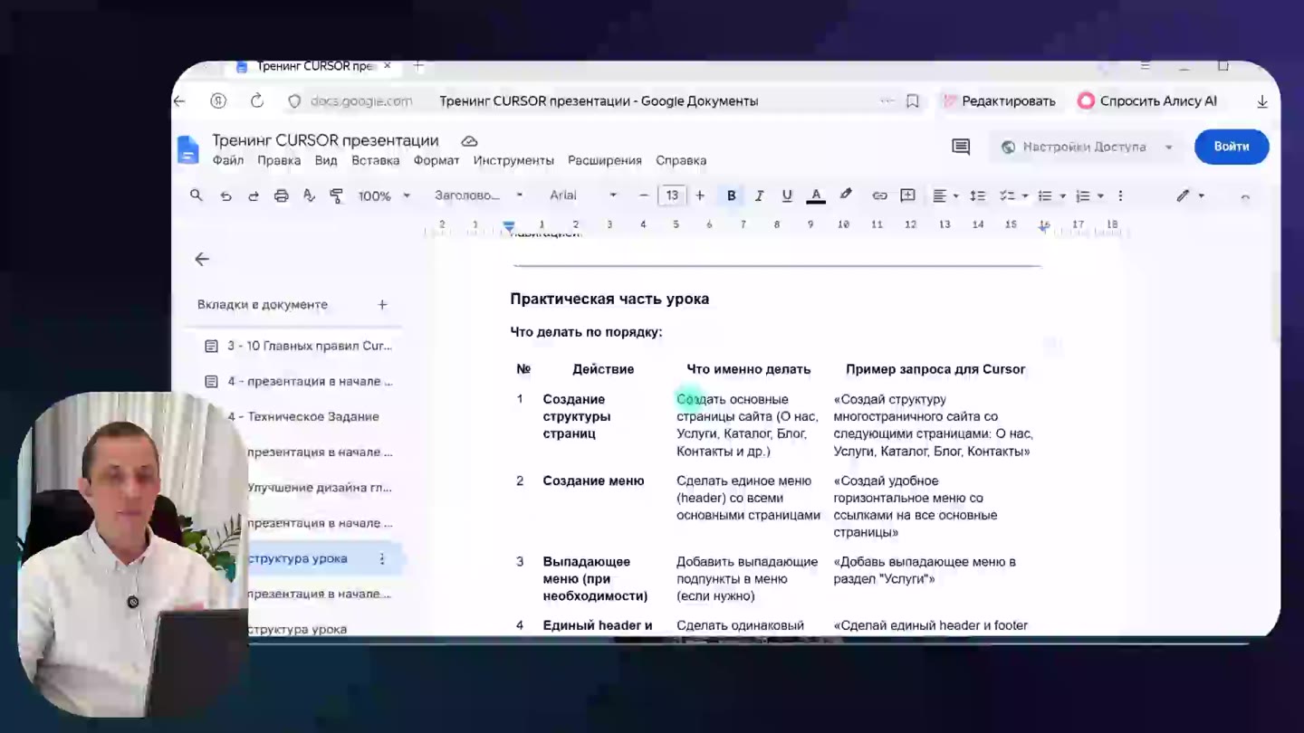Click the docs.google.com address bar
Image resolution: width=1304 pixels, height=733 pixels.
point(361,101)
